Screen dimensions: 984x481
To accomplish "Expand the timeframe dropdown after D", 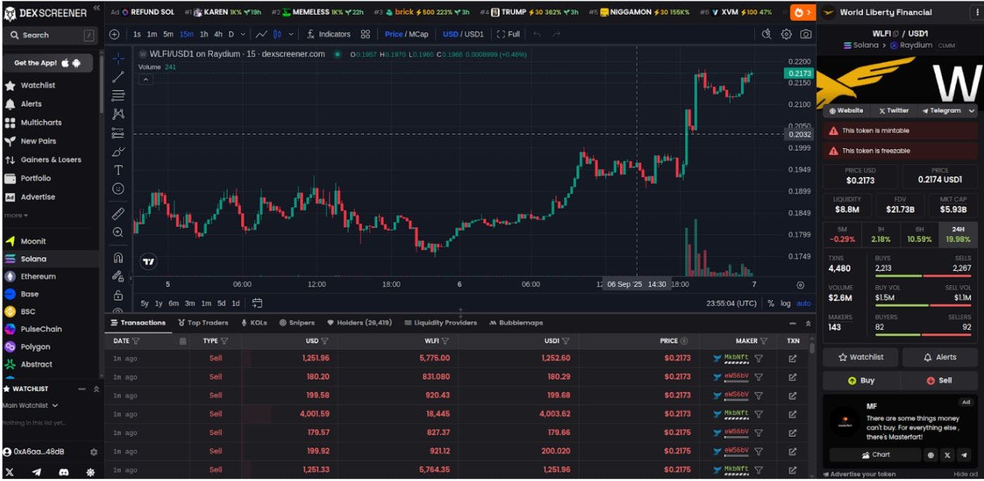I will pos(243,34).
